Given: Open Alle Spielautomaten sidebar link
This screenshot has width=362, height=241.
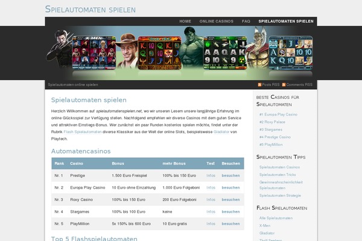Looking at the screenshot, I should click(276, 218).
